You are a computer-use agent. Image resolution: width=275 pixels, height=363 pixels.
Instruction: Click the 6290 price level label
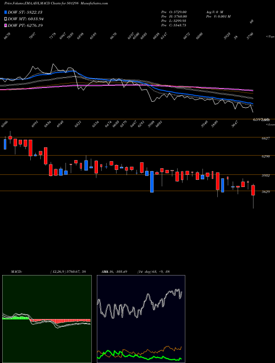click(x=266, y=157)
